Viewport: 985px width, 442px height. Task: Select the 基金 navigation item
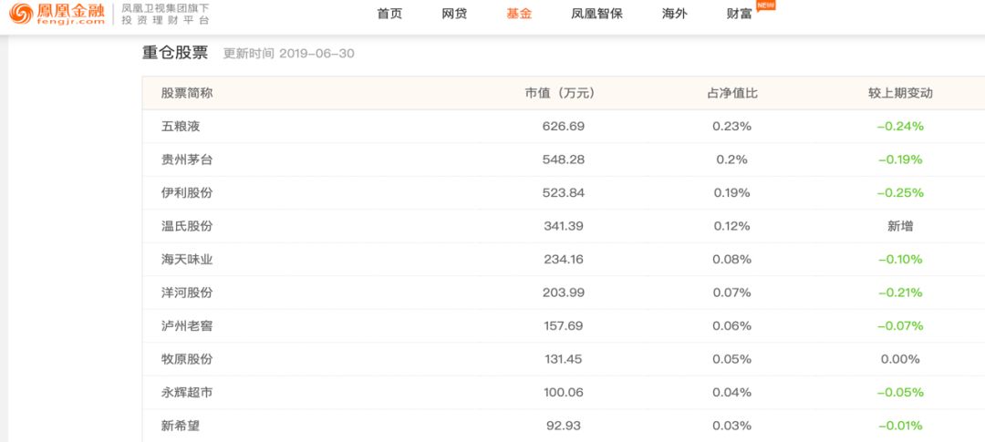tap(519, 14)
